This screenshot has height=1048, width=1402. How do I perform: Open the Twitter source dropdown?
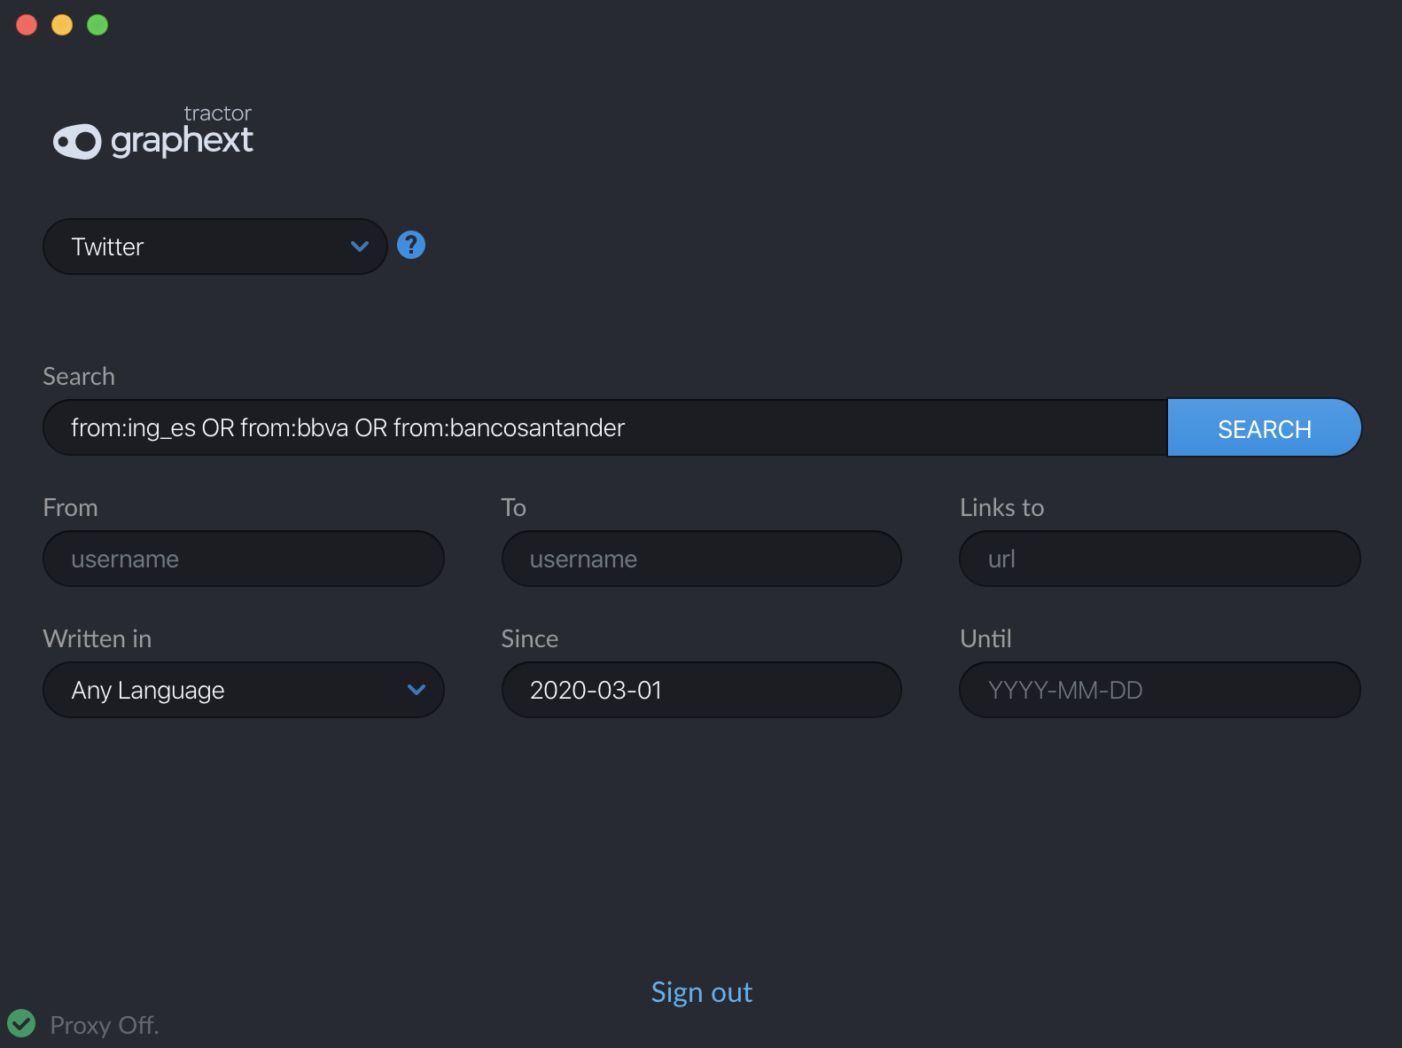pyautogui.click(x=215, y=246)
